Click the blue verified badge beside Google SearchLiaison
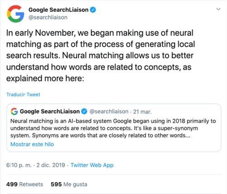 pos(93,10)
